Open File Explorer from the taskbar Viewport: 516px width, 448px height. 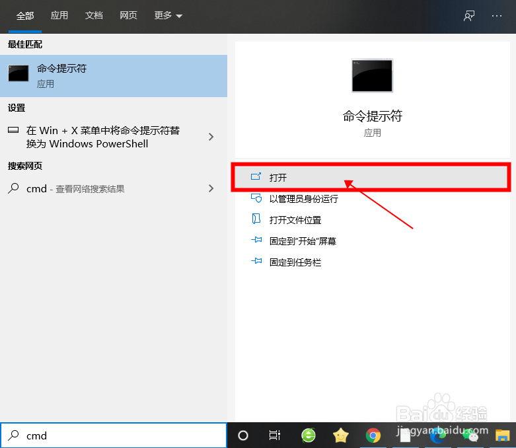pos(503,436)
